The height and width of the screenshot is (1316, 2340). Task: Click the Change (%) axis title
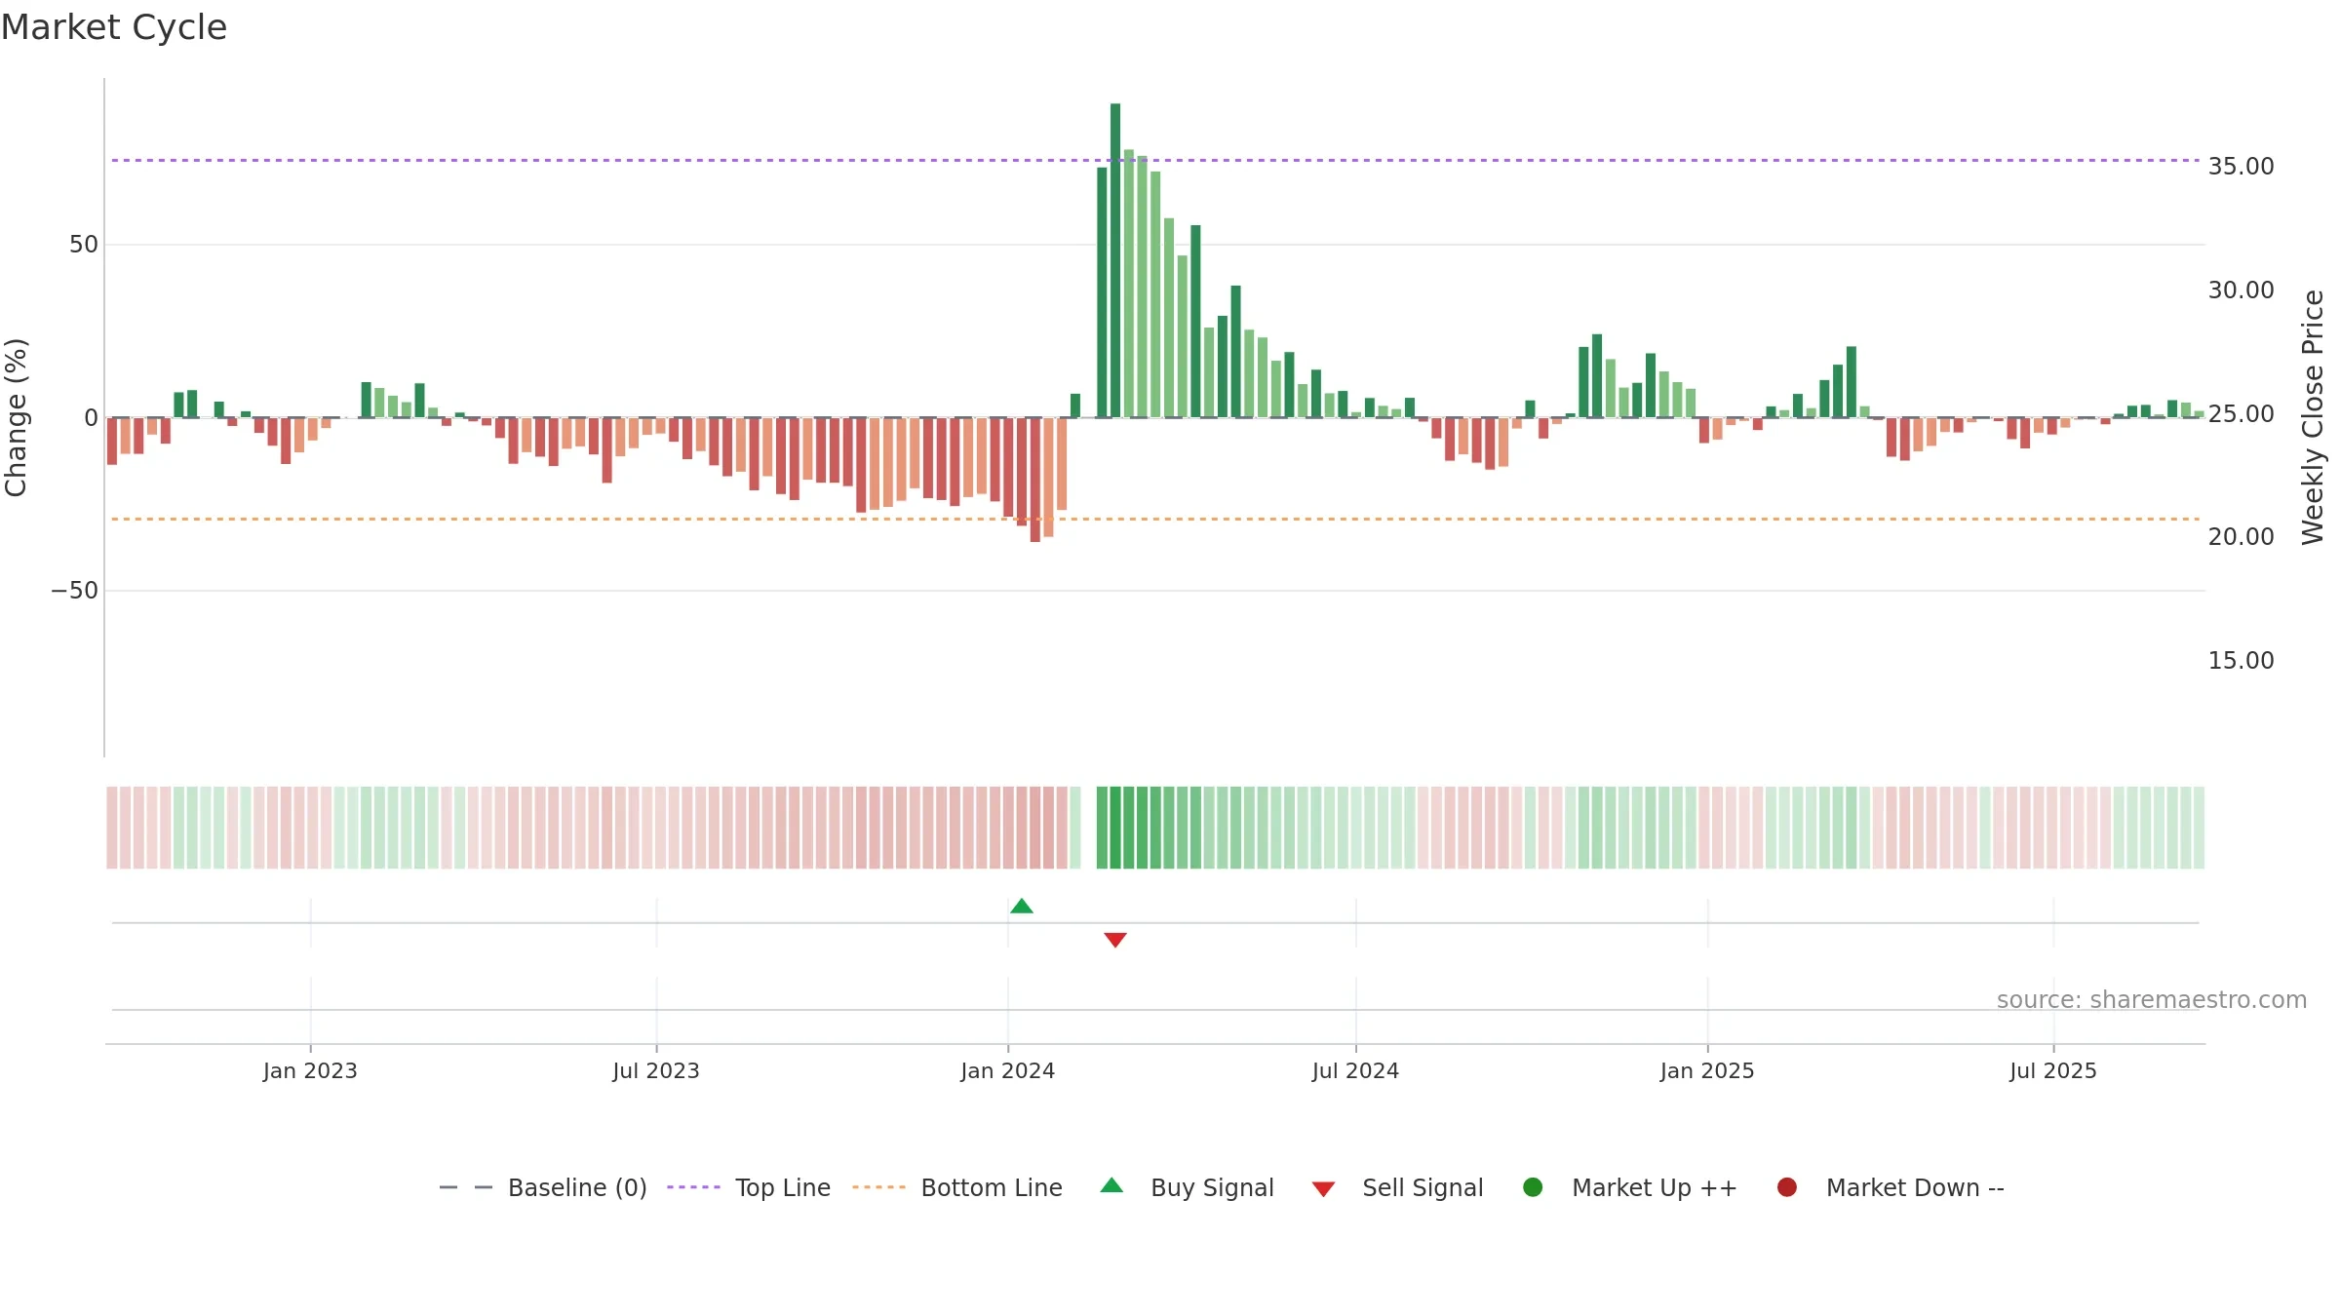17,417
